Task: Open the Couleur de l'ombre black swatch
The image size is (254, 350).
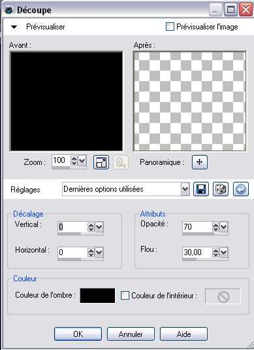Action: point(97,296)
